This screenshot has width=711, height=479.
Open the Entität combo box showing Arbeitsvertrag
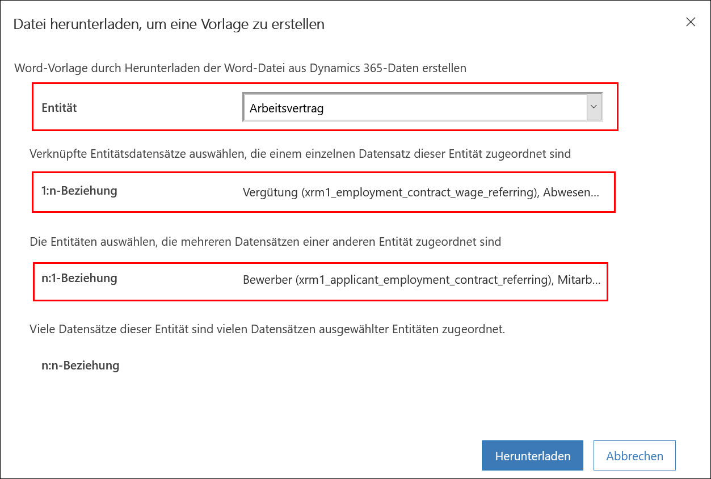422,107
